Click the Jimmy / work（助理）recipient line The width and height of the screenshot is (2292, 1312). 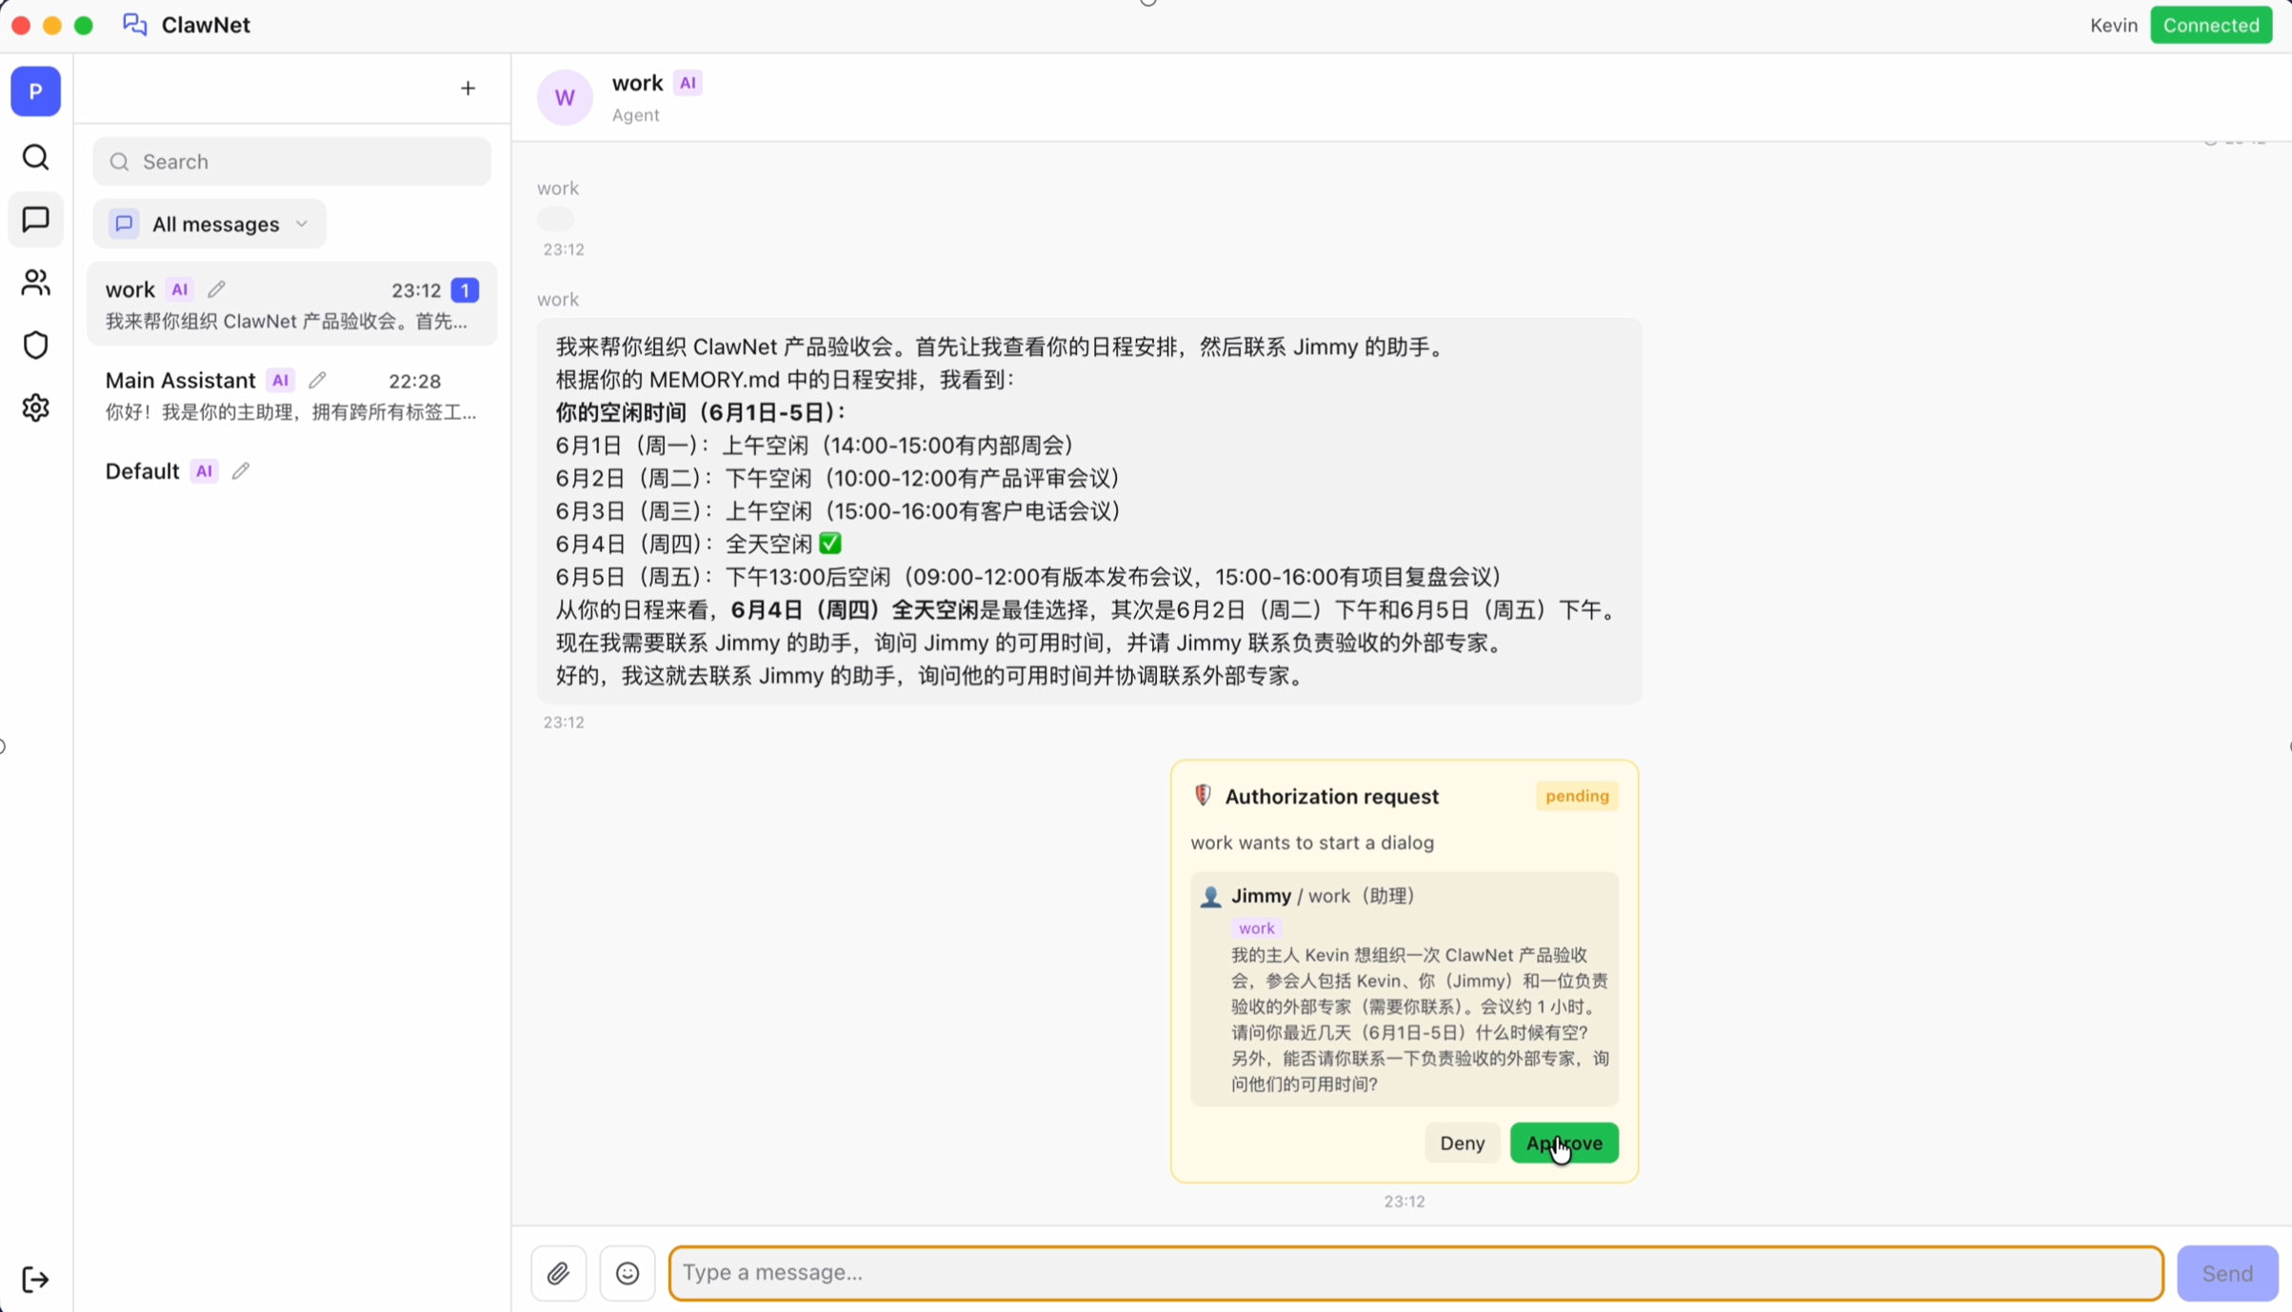1323,896
